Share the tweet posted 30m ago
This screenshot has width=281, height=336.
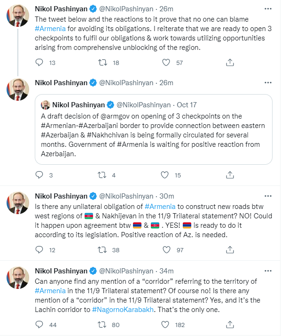point(230,249)
